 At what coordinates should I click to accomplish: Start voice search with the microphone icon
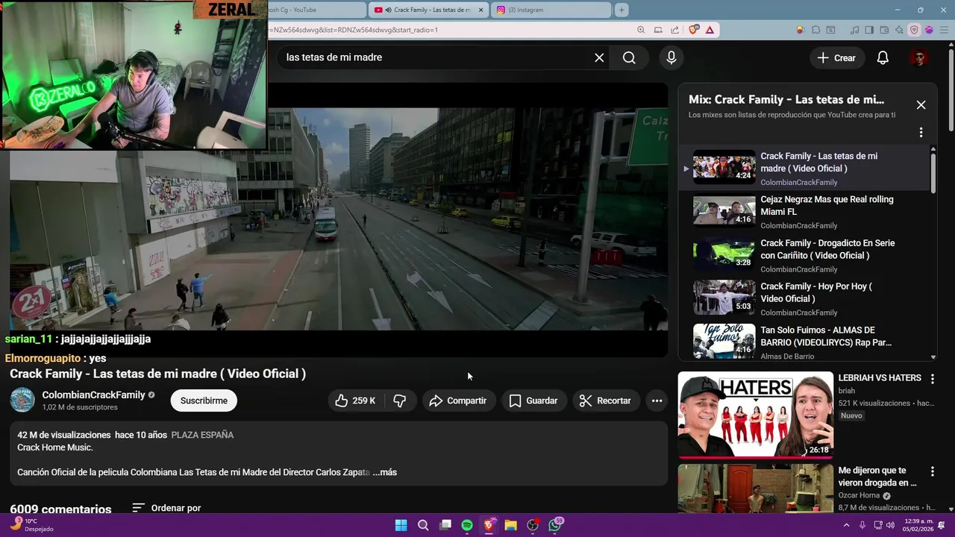click(671, 57)
